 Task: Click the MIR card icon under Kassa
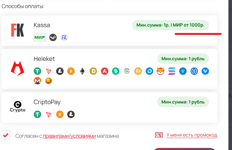(x=40, y=37)
